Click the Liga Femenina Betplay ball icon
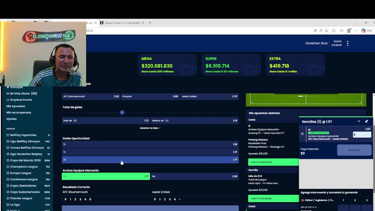 tap(8, 154)
